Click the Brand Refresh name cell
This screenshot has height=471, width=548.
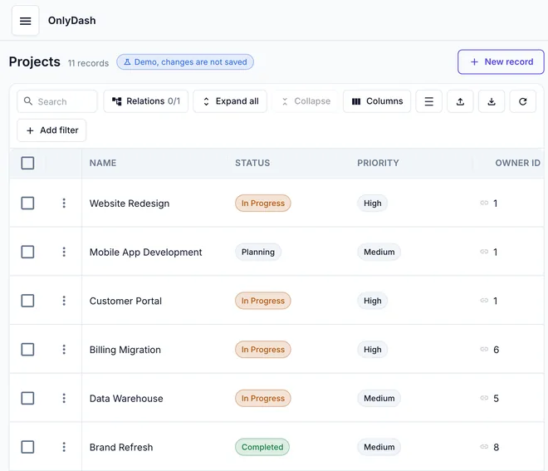pos(121,447)
